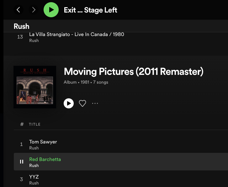
Task: Click the TITLE column header
Action: pyautogui.click(x=34, y=124)
